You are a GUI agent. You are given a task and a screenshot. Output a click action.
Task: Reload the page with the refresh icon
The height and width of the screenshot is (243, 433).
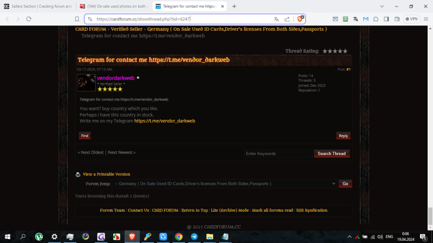[x=30, y=19]
